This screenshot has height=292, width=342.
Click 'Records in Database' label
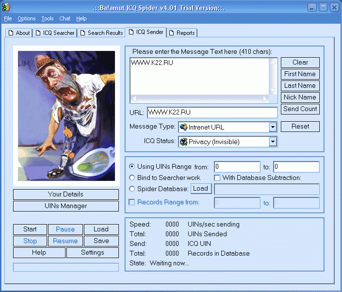[x=219, y=253]
